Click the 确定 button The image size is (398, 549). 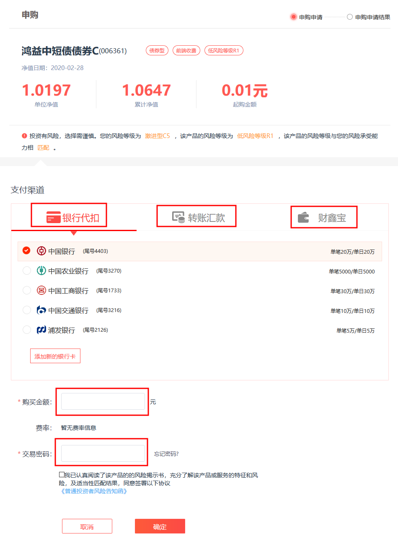(x=160, y=526)
